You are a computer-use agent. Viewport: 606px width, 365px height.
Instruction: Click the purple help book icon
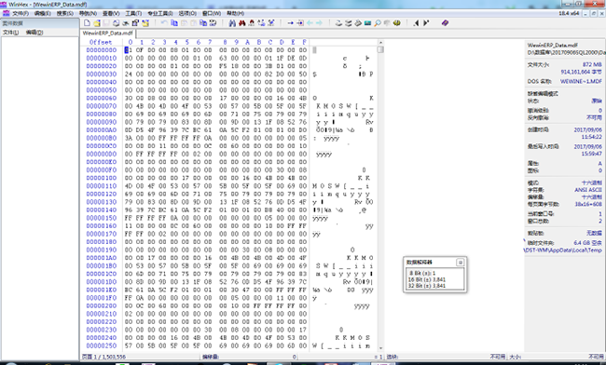click(x=445, y=23)
